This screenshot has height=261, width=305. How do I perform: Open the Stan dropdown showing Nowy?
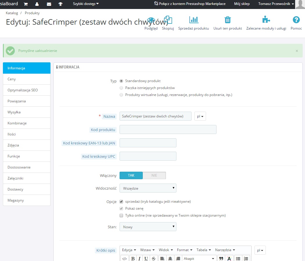[x=148, y=226]
